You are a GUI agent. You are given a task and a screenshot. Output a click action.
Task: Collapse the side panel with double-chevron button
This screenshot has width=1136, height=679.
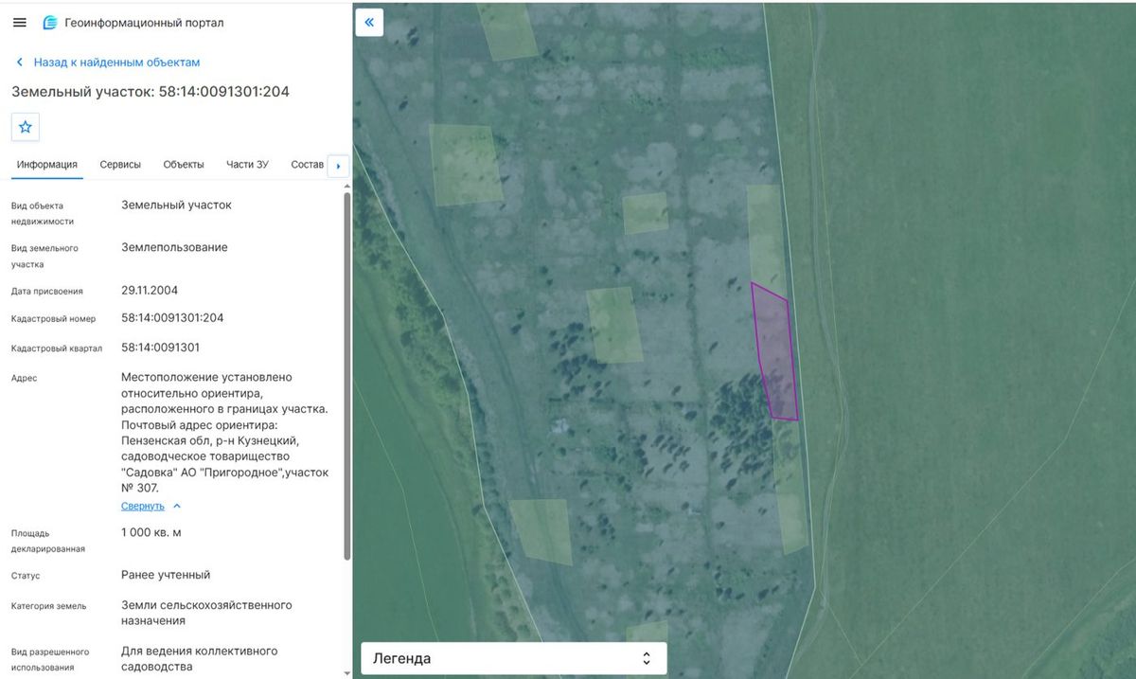click(x=369, y=22)
